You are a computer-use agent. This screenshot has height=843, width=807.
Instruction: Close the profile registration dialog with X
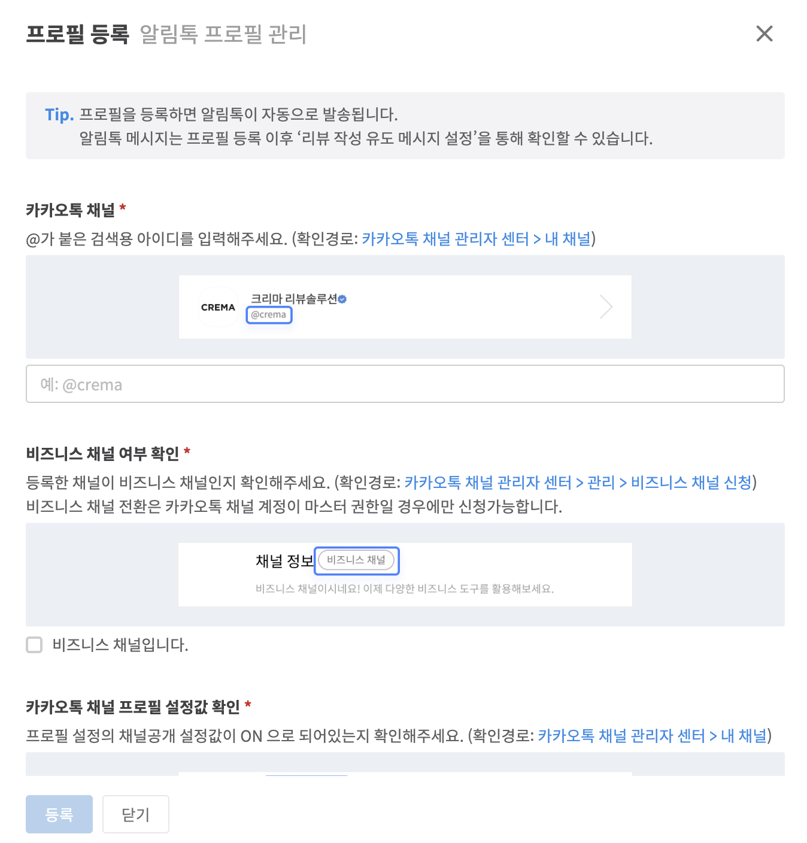point(764,34)
